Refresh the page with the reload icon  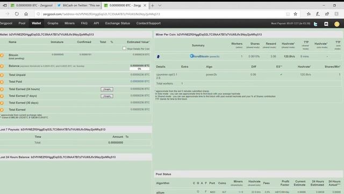17,14
